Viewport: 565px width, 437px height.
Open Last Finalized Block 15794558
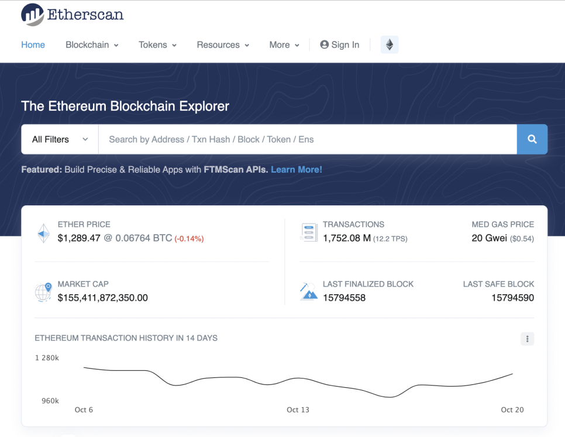(x=344, y=298)
